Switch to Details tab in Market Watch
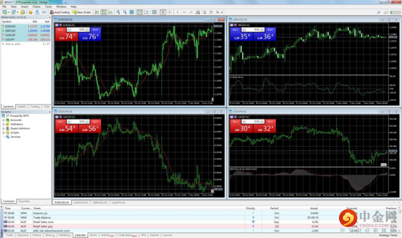This screenshot has height=238, width=402. coord(22,107)
